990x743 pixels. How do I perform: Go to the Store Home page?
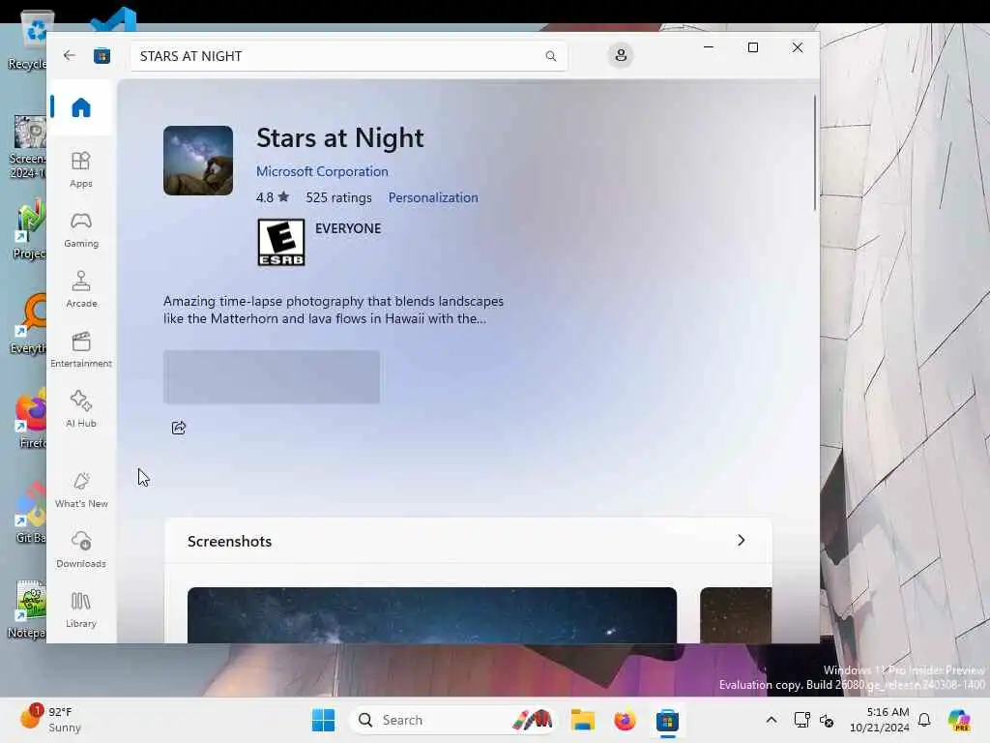tap(81, 107)
